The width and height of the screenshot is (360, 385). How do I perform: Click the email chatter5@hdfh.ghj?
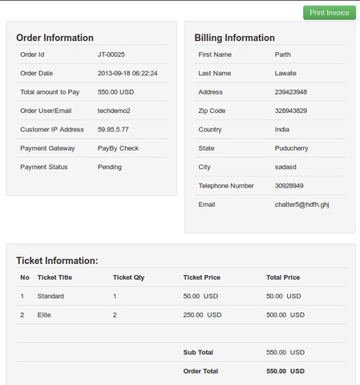click(x=301, y=205)
